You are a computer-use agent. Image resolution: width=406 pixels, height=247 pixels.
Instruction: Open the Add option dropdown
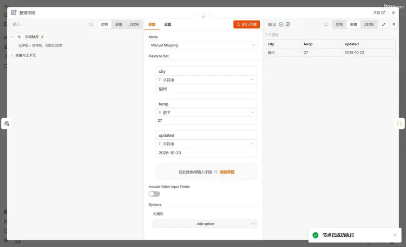coord(205,224)
